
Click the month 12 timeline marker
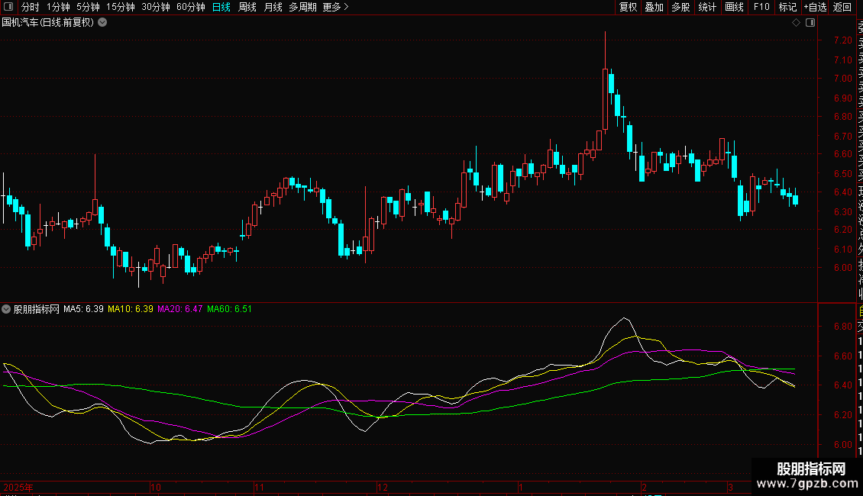[383, 487]
